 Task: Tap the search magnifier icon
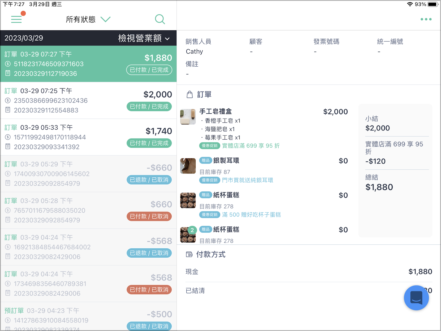pos(160,19)
